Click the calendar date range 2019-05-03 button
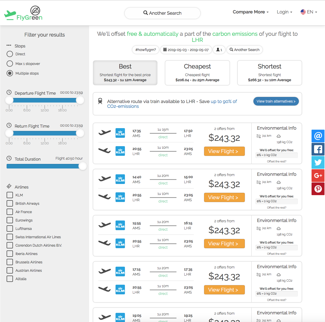Image resolution: width=325 pixels, height=322 pixels. pos(186,50)
